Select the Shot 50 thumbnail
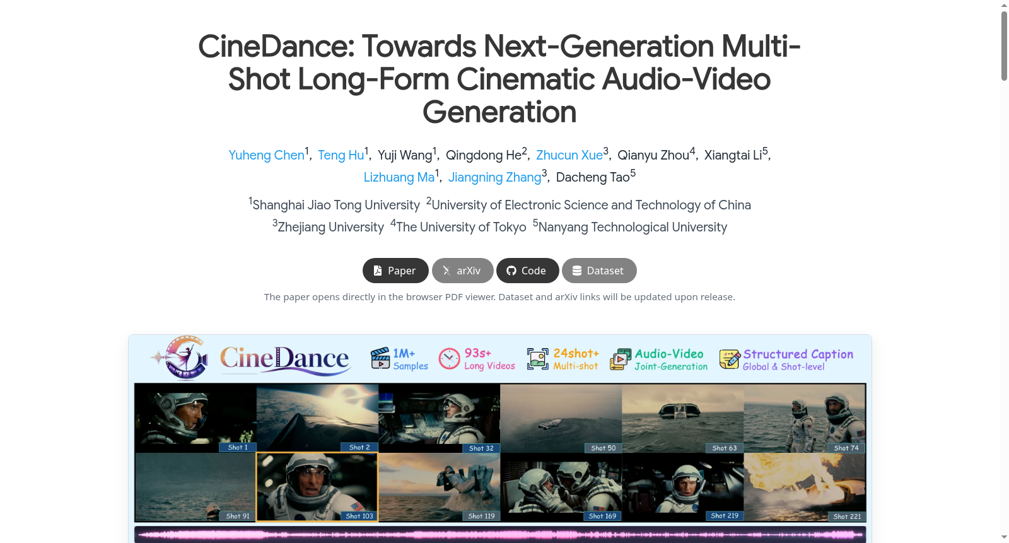The width and height of the screenshot is (1009, 543). (x=561, y=418)
